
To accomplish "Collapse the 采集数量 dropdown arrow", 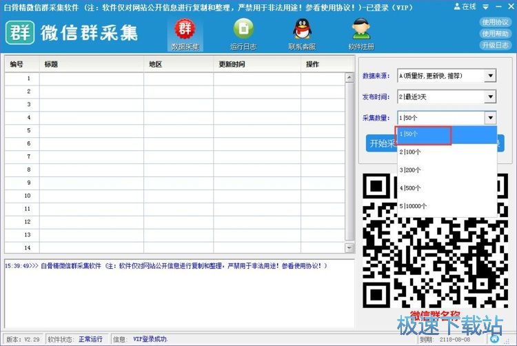I will [490, 118].
